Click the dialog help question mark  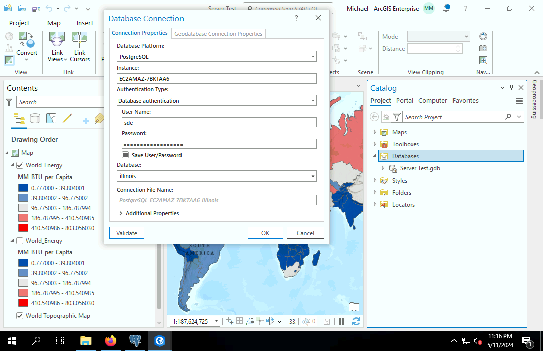pyautogui.click(x=296, y=18)
